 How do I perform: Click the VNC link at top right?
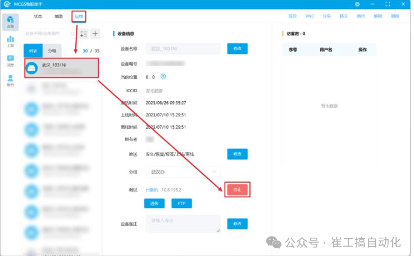tap(310, 16)
